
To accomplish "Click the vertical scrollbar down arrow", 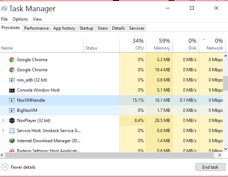I will click(225, 149).
